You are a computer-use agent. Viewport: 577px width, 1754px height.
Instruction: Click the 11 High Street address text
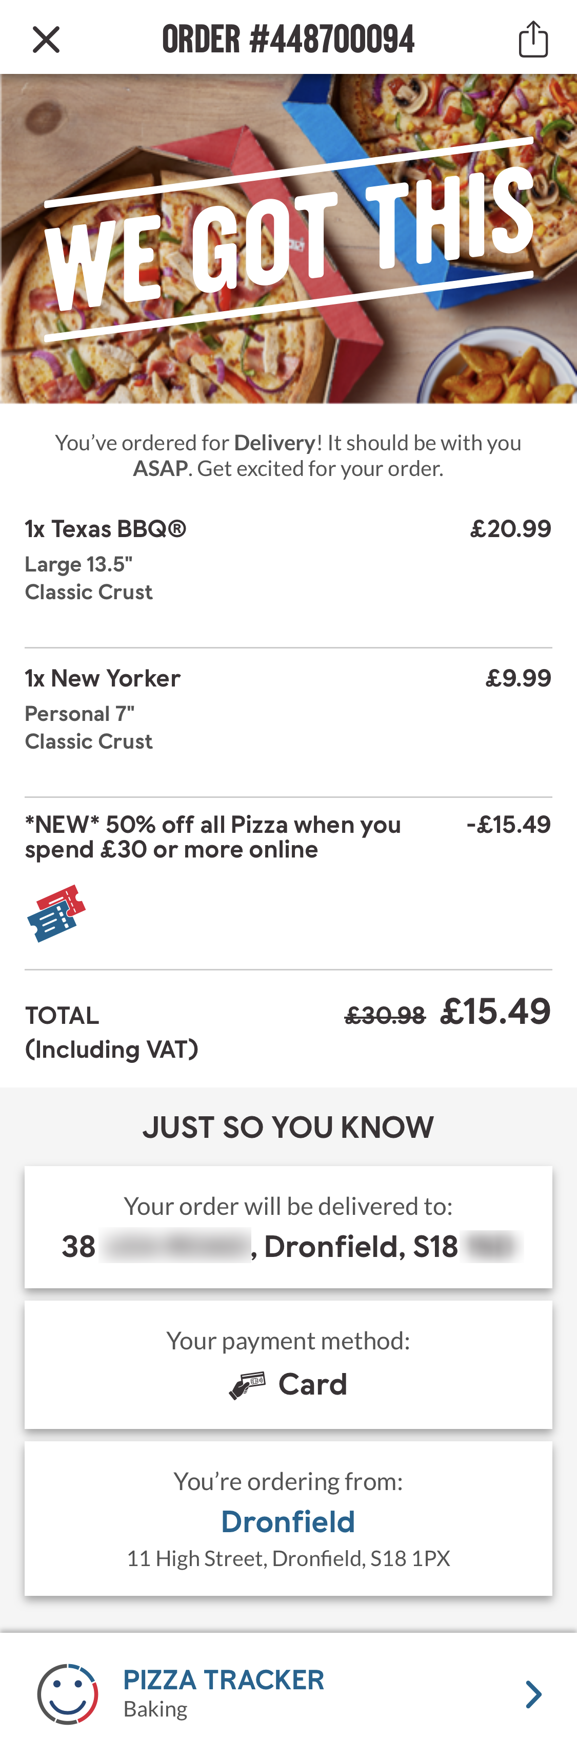[x=288, y=1557]
